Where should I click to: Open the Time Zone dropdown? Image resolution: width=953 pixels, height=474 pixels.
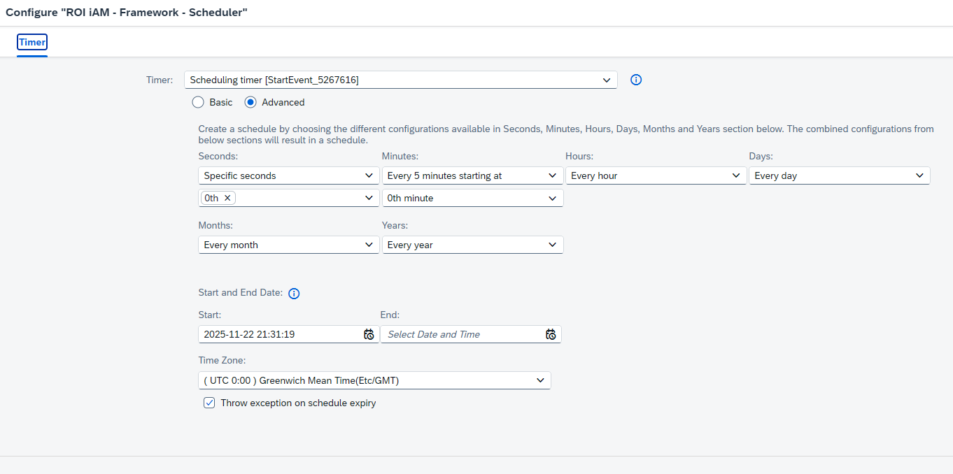tap(539, 380)
